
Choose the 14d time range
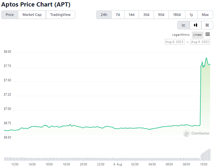[131, 15]
